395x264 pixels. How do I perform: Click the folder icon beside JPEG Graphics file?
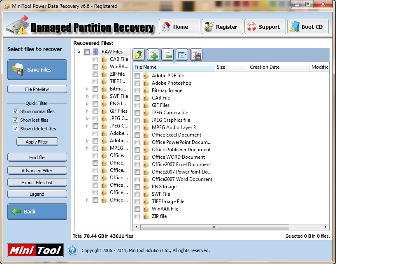click(x=146, y=120)
